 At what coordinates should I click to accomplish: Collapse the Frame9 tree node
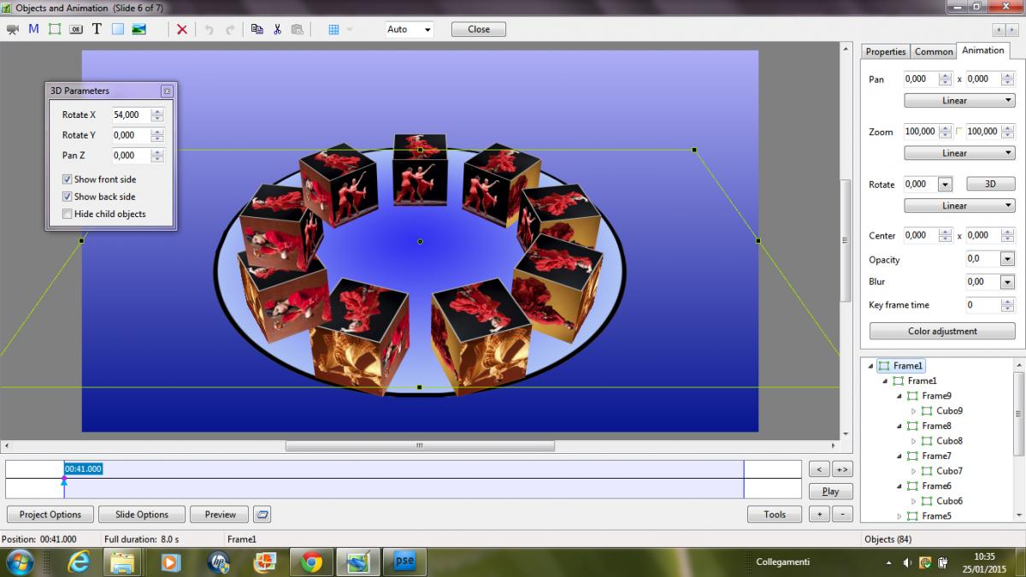click(899, 396)
